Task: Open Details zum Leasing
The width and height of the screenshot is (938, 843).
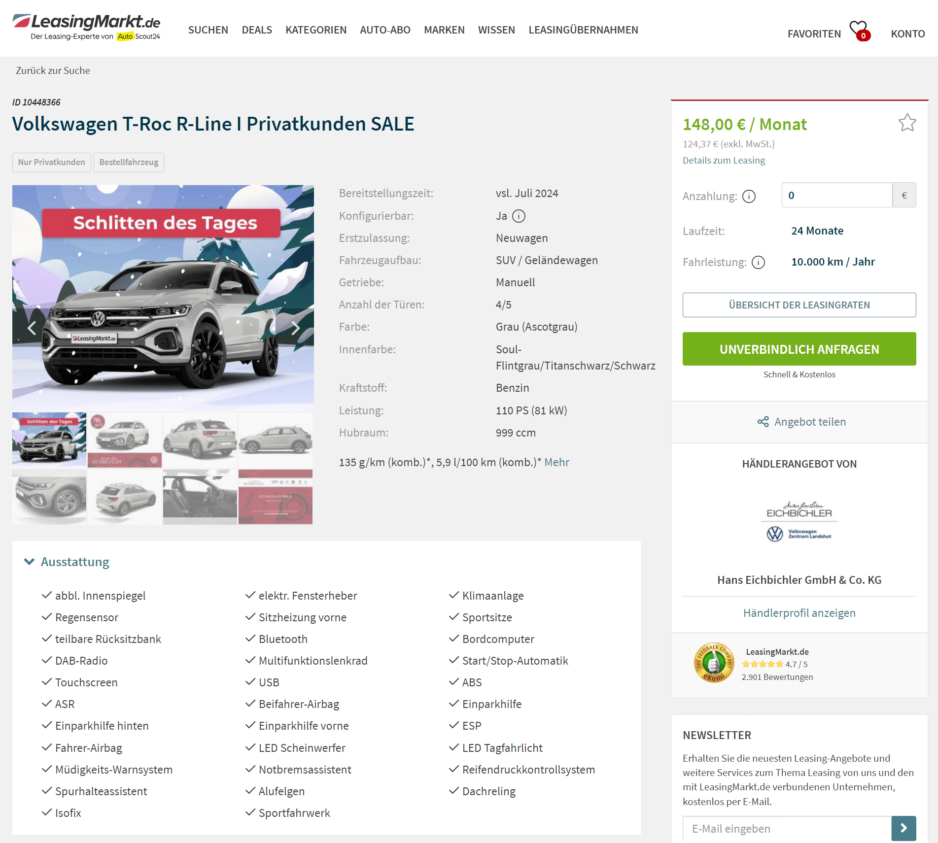Action: [724, 160]
